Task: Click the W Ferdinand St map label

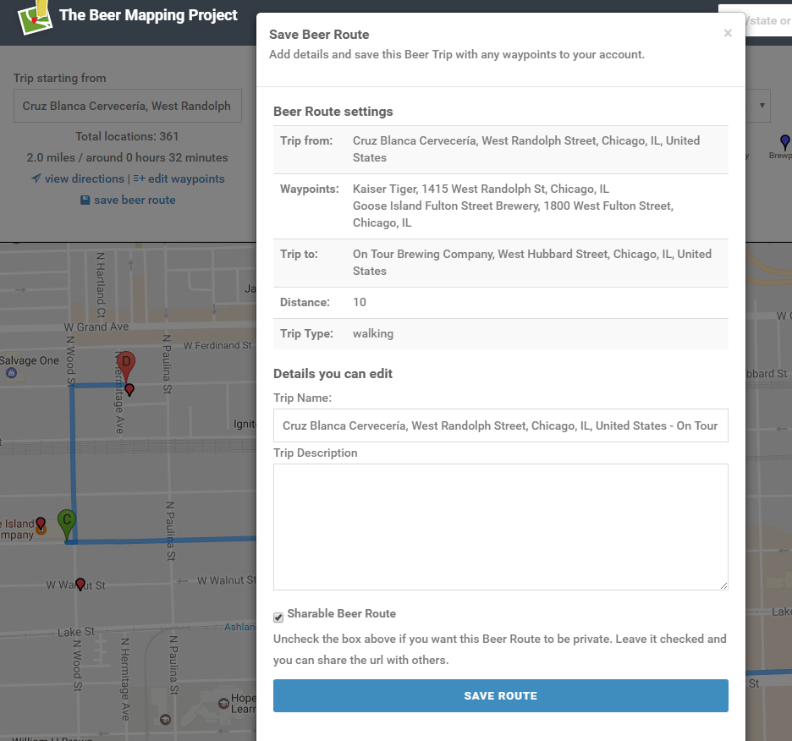Action: (x=217, y=345)
